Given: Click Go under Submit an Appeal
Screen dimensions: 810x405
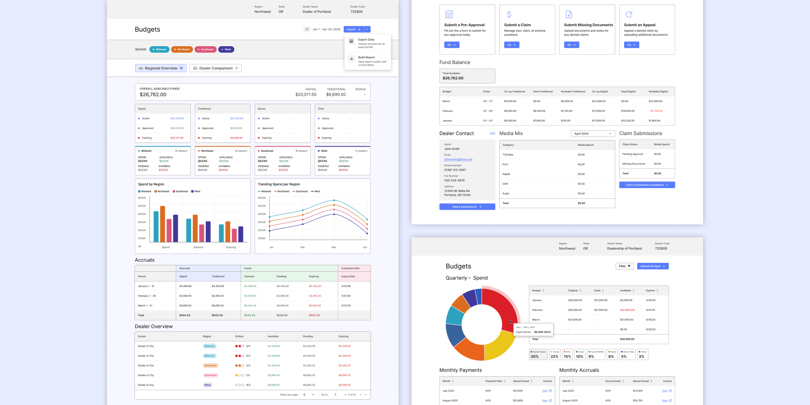Looking at the screenshot, I should click(631, 45).
